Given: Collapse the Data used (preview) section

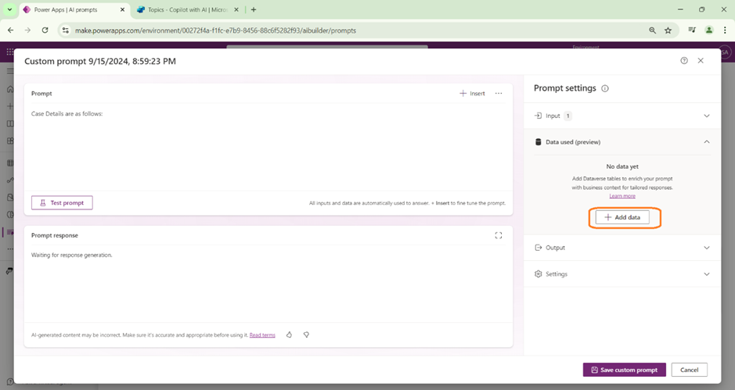Looking at the screenshot, I should [x=706, y=142].
